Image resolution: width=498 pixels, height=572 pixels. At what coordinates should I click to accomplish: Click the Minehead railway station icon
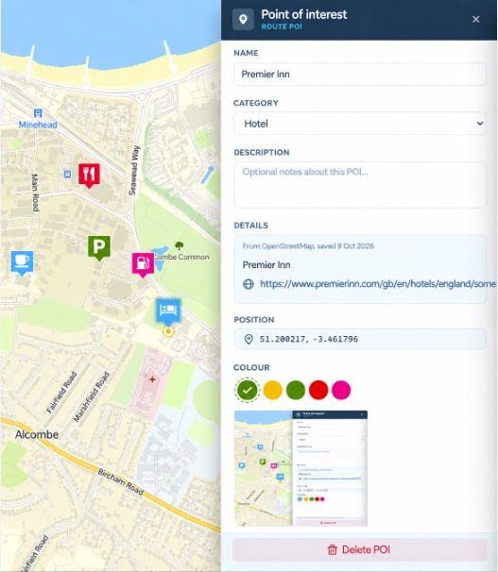point(38,113)
